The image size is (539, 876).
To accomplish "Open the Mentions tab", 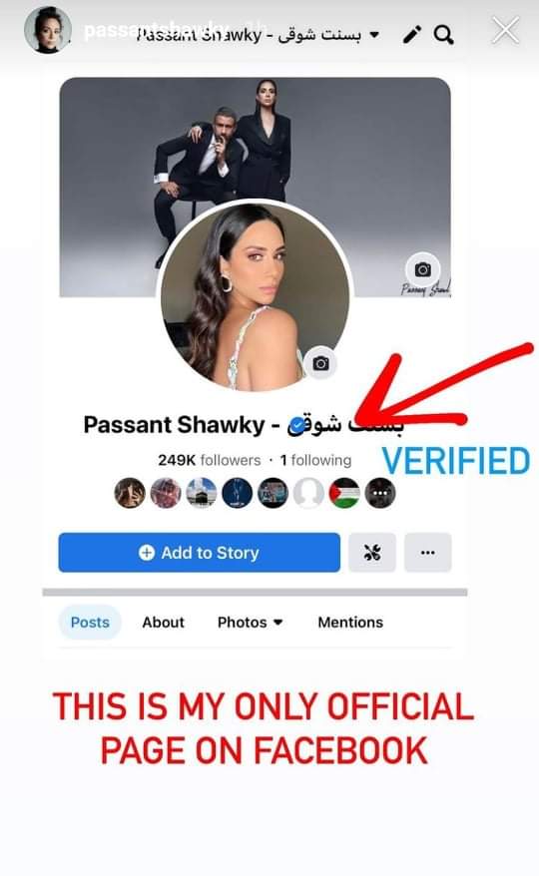I will (350, 623).
